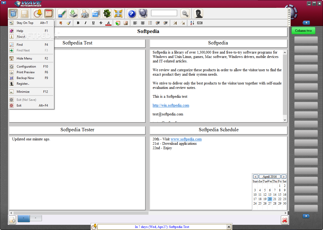Click the four-arrows fullscreen icon
This screenshot has width=323, height=230.
pyautogui.click(x=118, y=13)
